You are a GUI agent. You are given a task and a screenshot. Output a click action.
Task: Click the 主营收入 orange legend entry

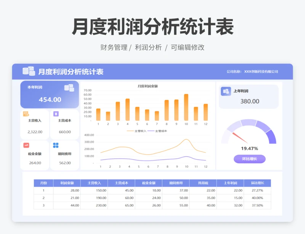(136, 131)
